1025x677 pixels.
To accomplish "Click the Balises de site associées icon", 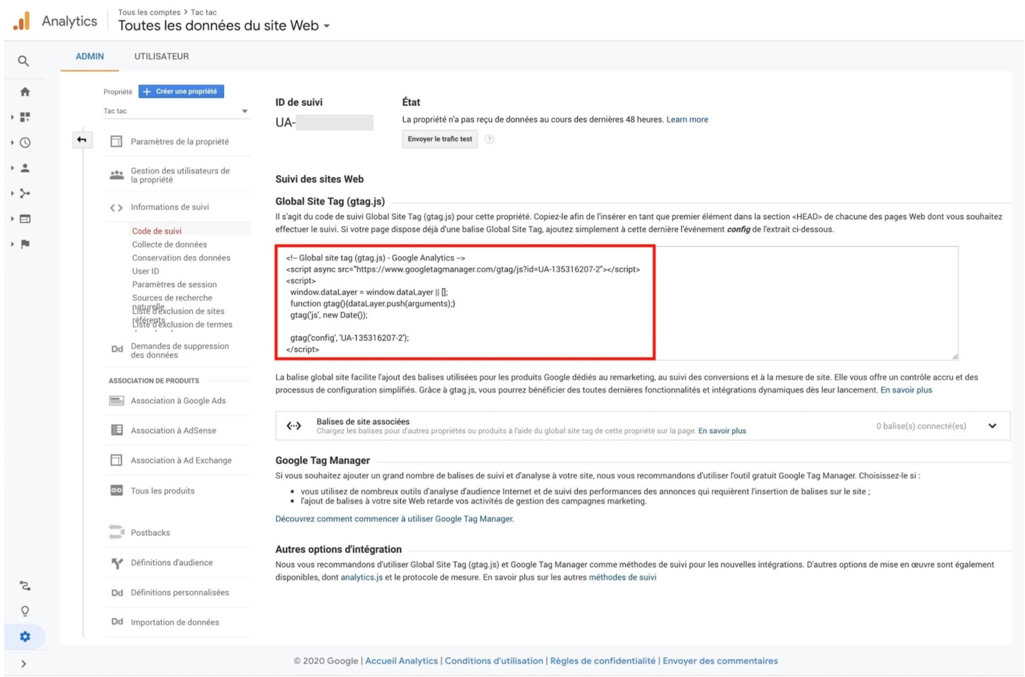I will [x=294, y=426].
